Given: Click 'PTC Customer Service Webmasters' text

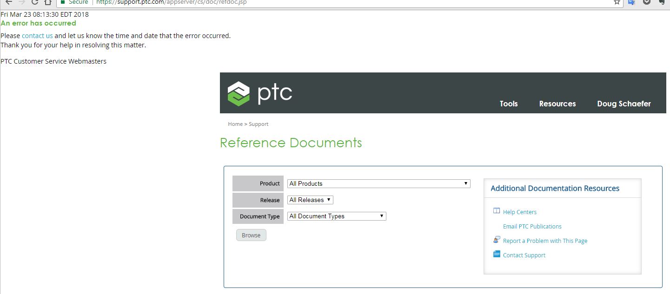Looking at the screenshot, I should [53, 61].
